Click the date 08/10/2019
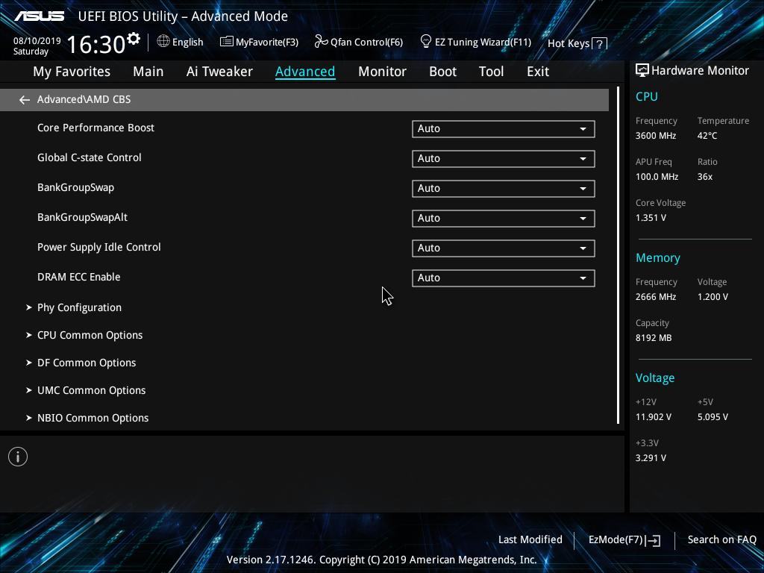The width and height of the screenshot is (764, 573). click(x=37, y=41)
